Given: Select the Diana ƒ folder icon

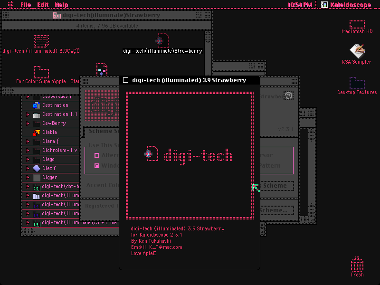Looking at the screenshot, I should tap(37, 142).
